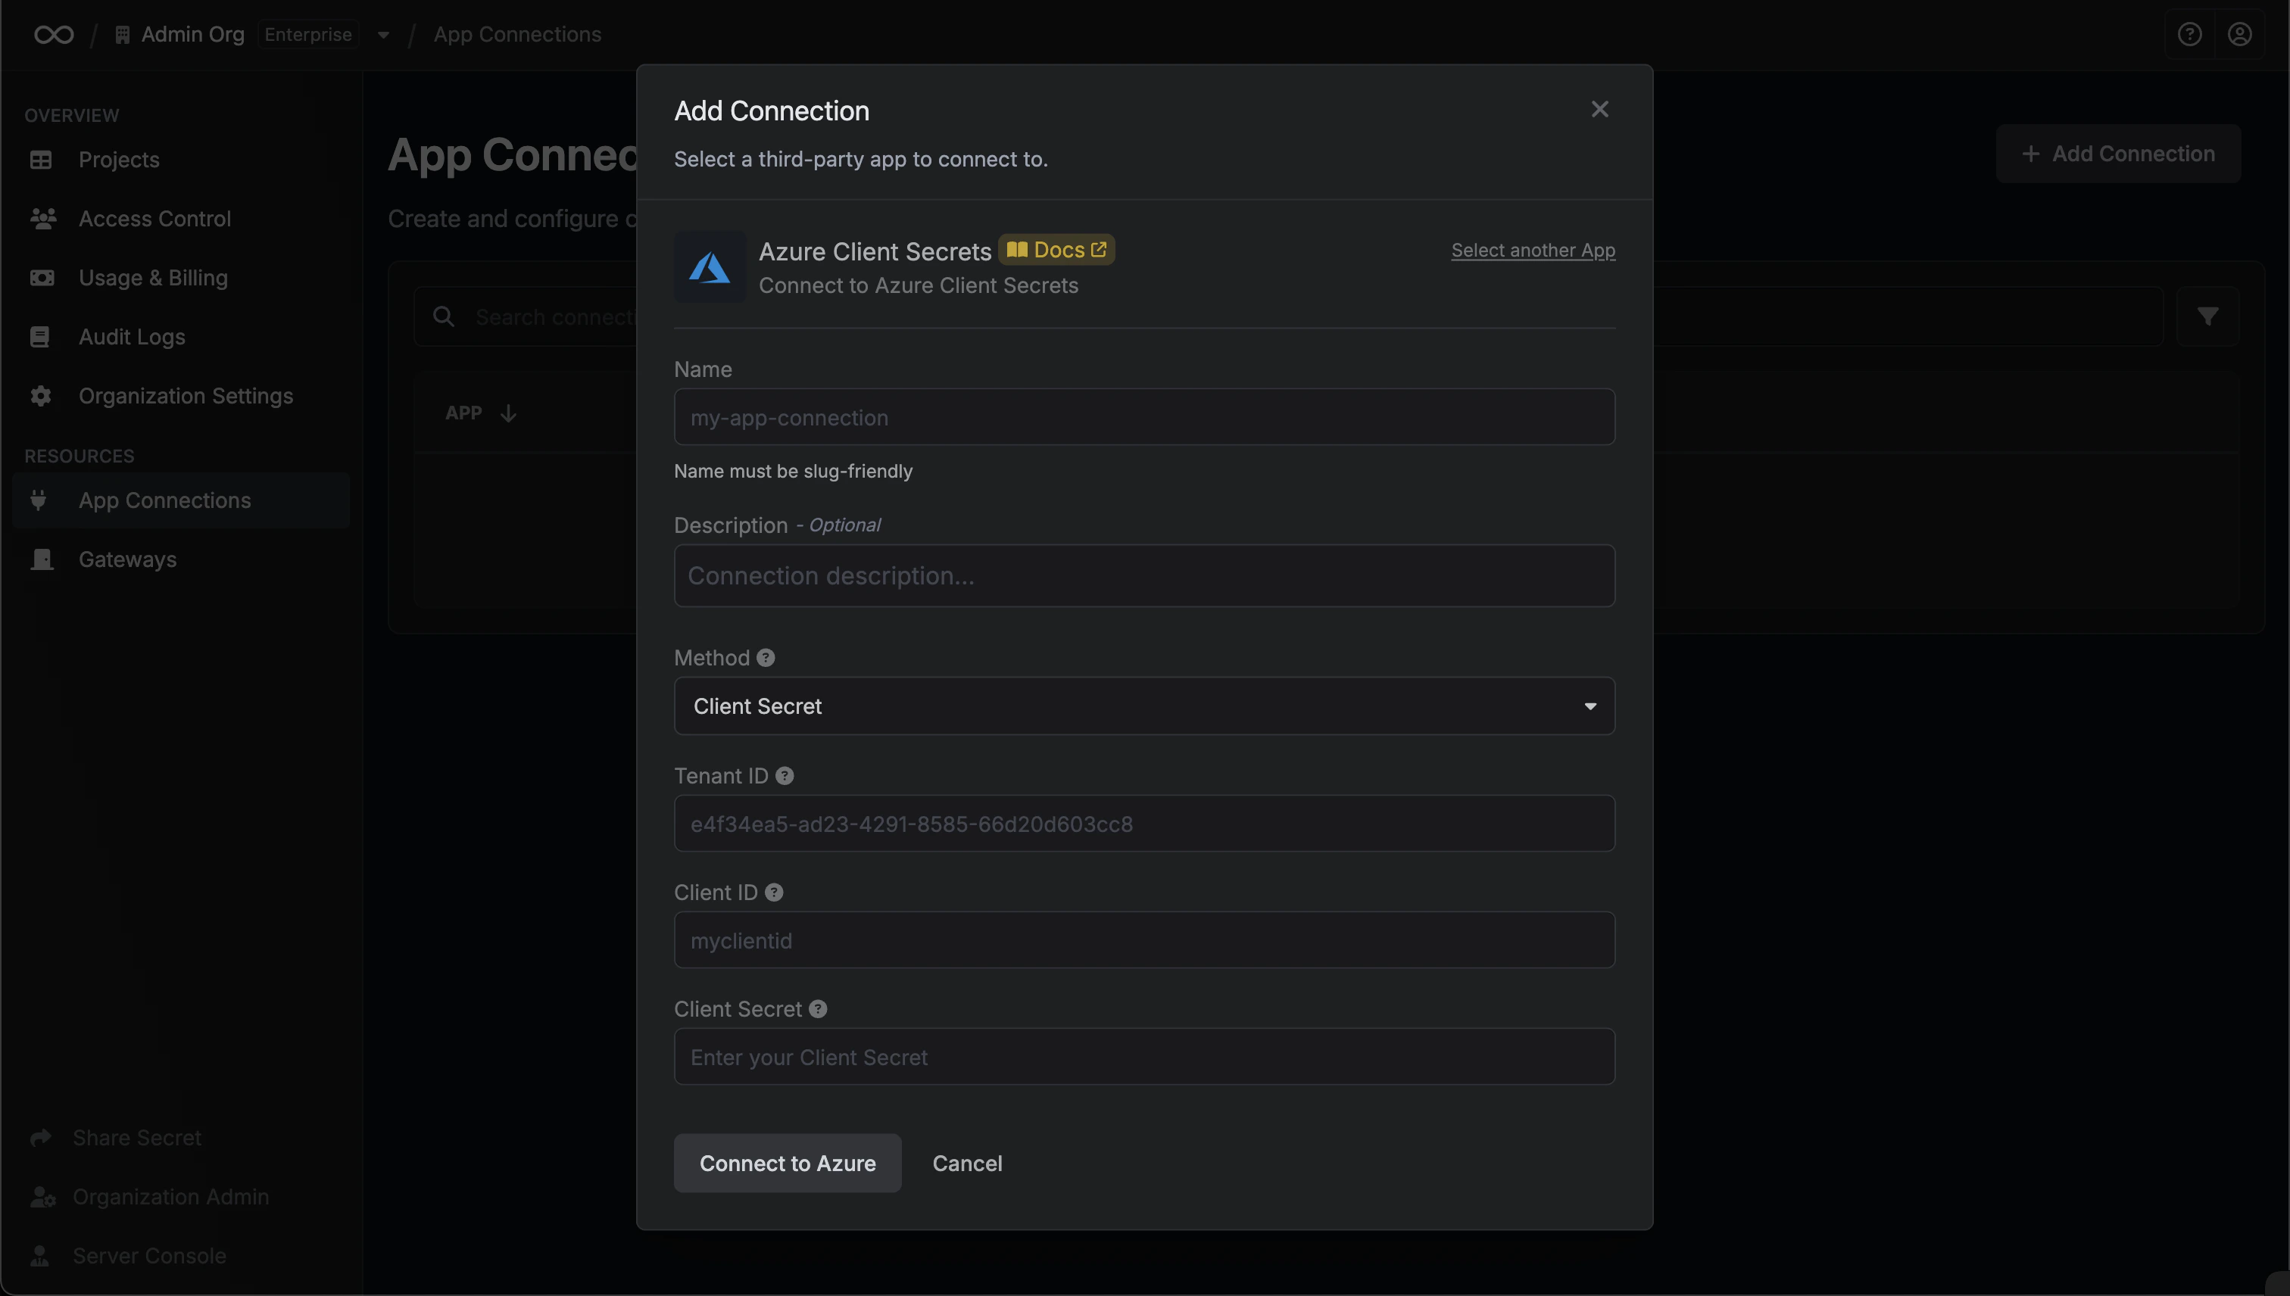Click the Usage & Billing money icon

point(42,278)
